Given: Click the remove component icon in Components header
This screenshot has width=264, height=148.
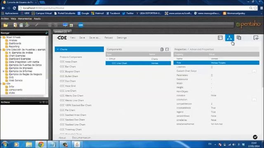Looking at the screenshot, I should [167, 49].
